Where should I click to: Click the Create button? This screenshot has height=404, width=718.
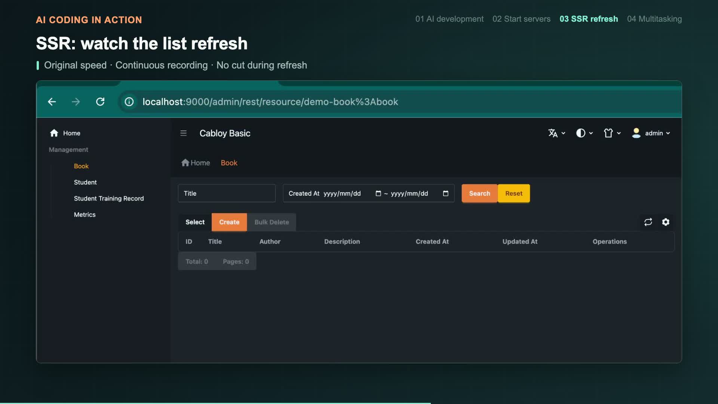click(229, 222)
